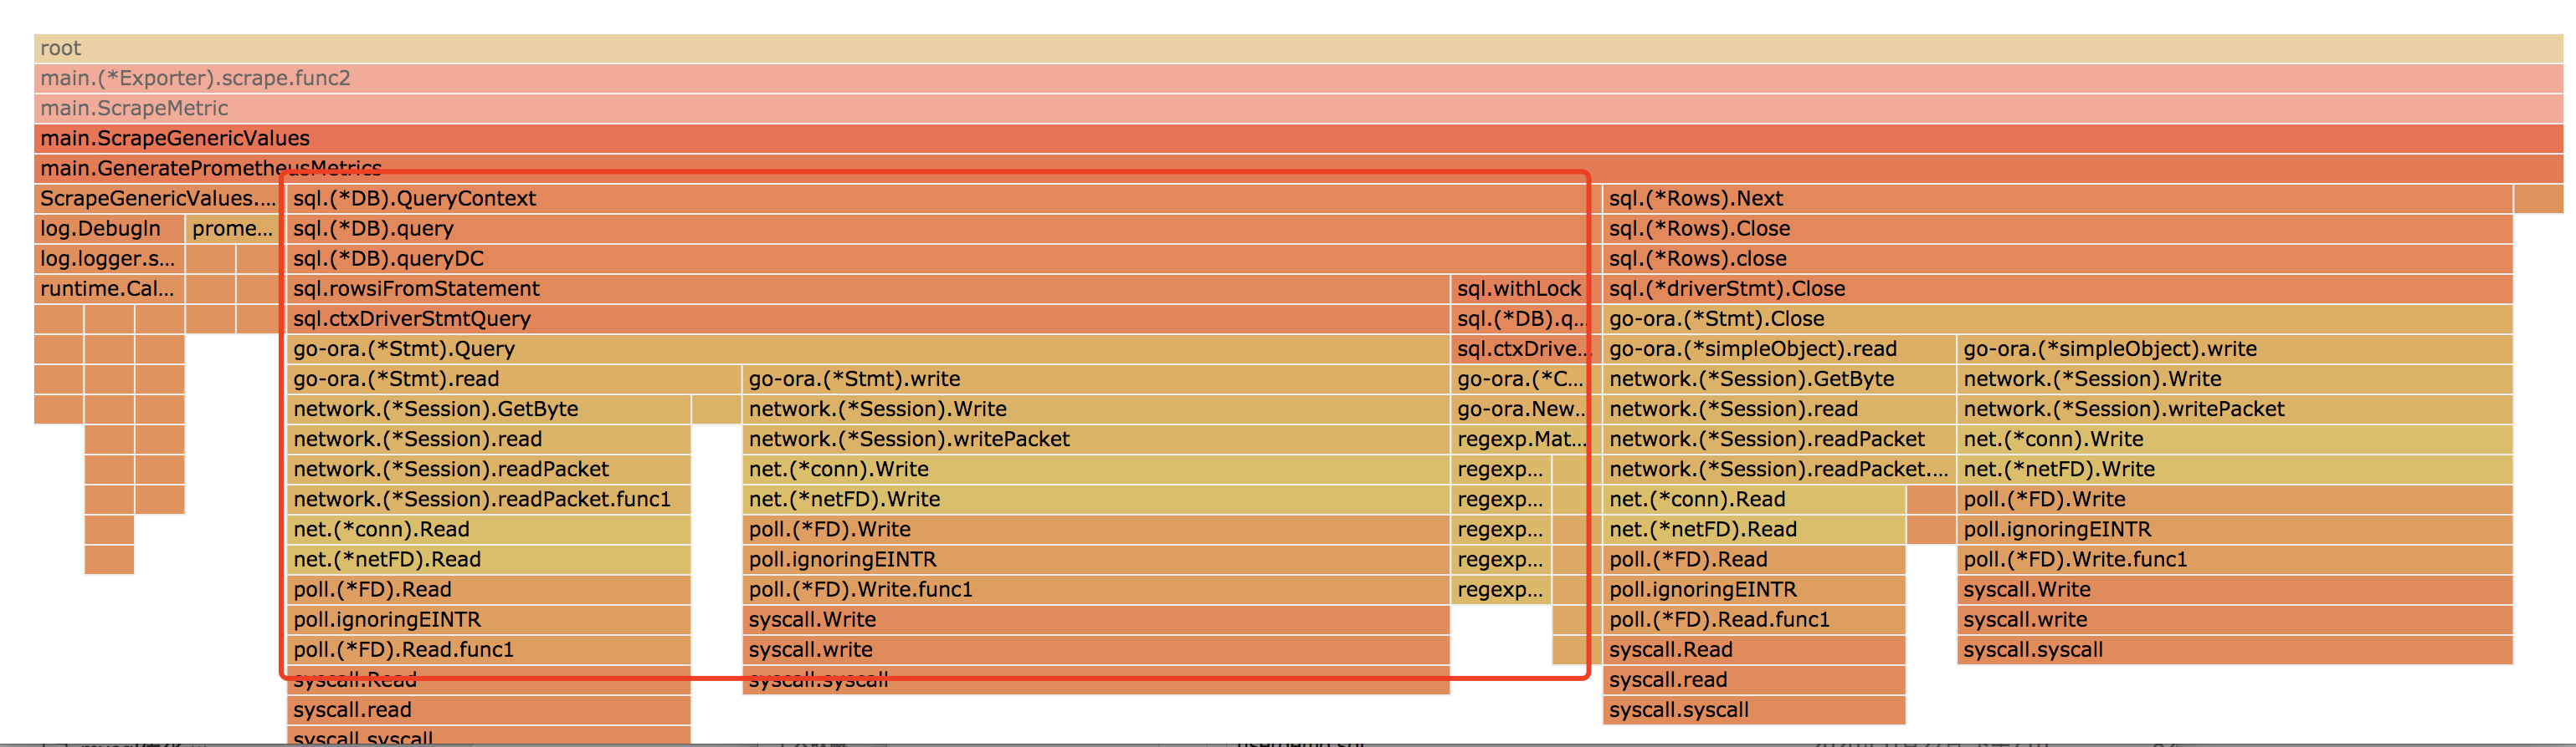Open the main.GeneratePrometheusMetrics frame
Image resolution: width=2576 pixels, height=747 pixels.
(x=1298, y=168)
